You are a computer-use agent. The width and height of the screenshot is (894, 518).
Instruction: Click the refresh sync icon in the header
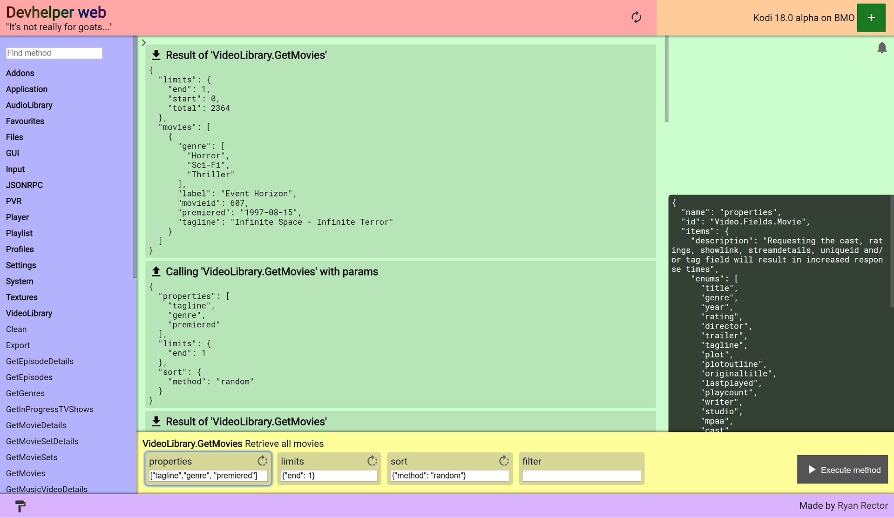(x=636, y=18)
